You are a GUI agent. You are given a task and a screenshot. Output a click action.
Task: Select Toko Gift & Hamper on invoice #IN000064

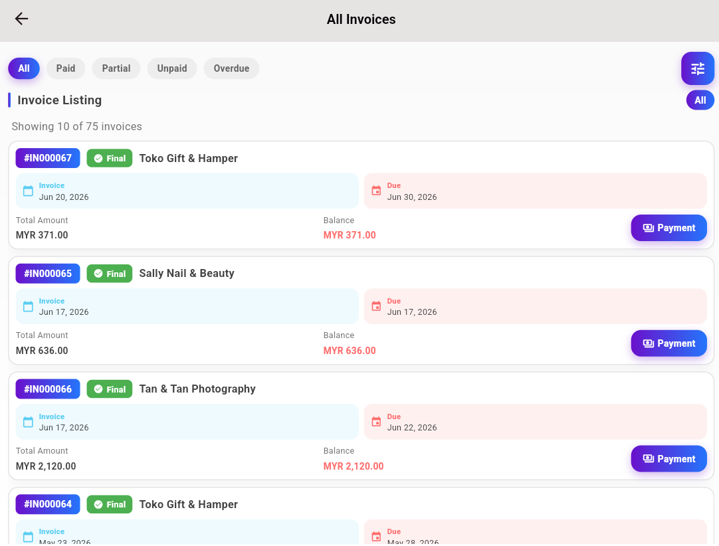point(189,504)
